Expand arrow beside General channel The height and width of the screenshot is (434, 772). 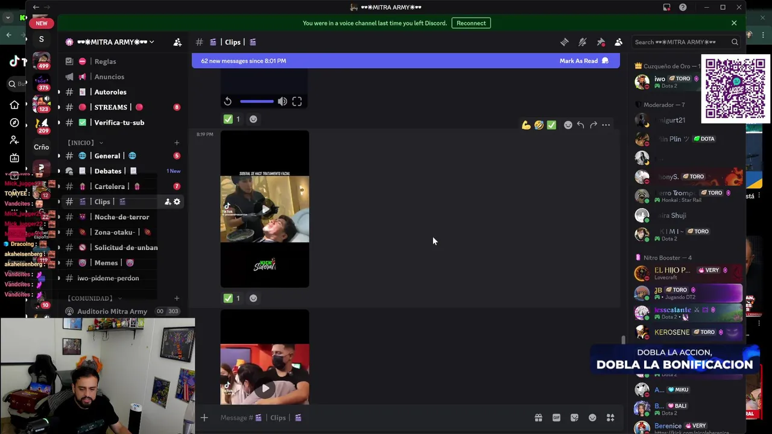pyautogui.click(x=59, y=156)
